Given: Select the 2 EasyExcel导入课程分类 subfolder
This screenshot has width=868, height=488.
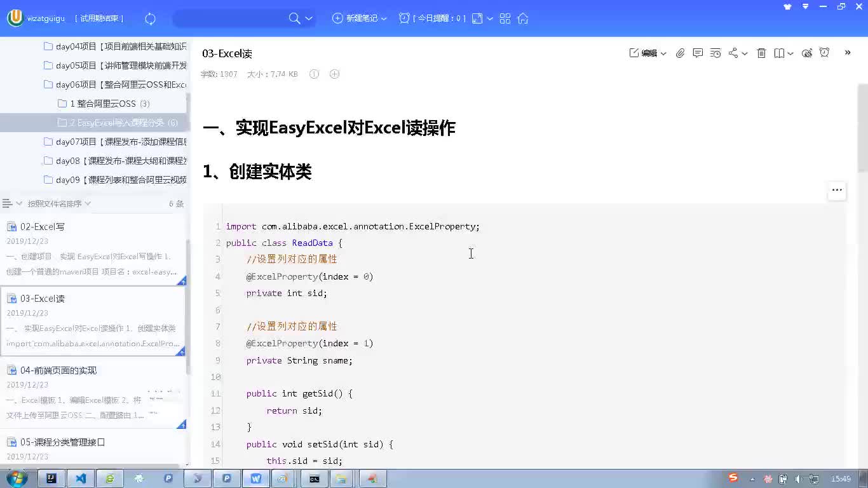Looking at the screenshot, I should 118,123.
